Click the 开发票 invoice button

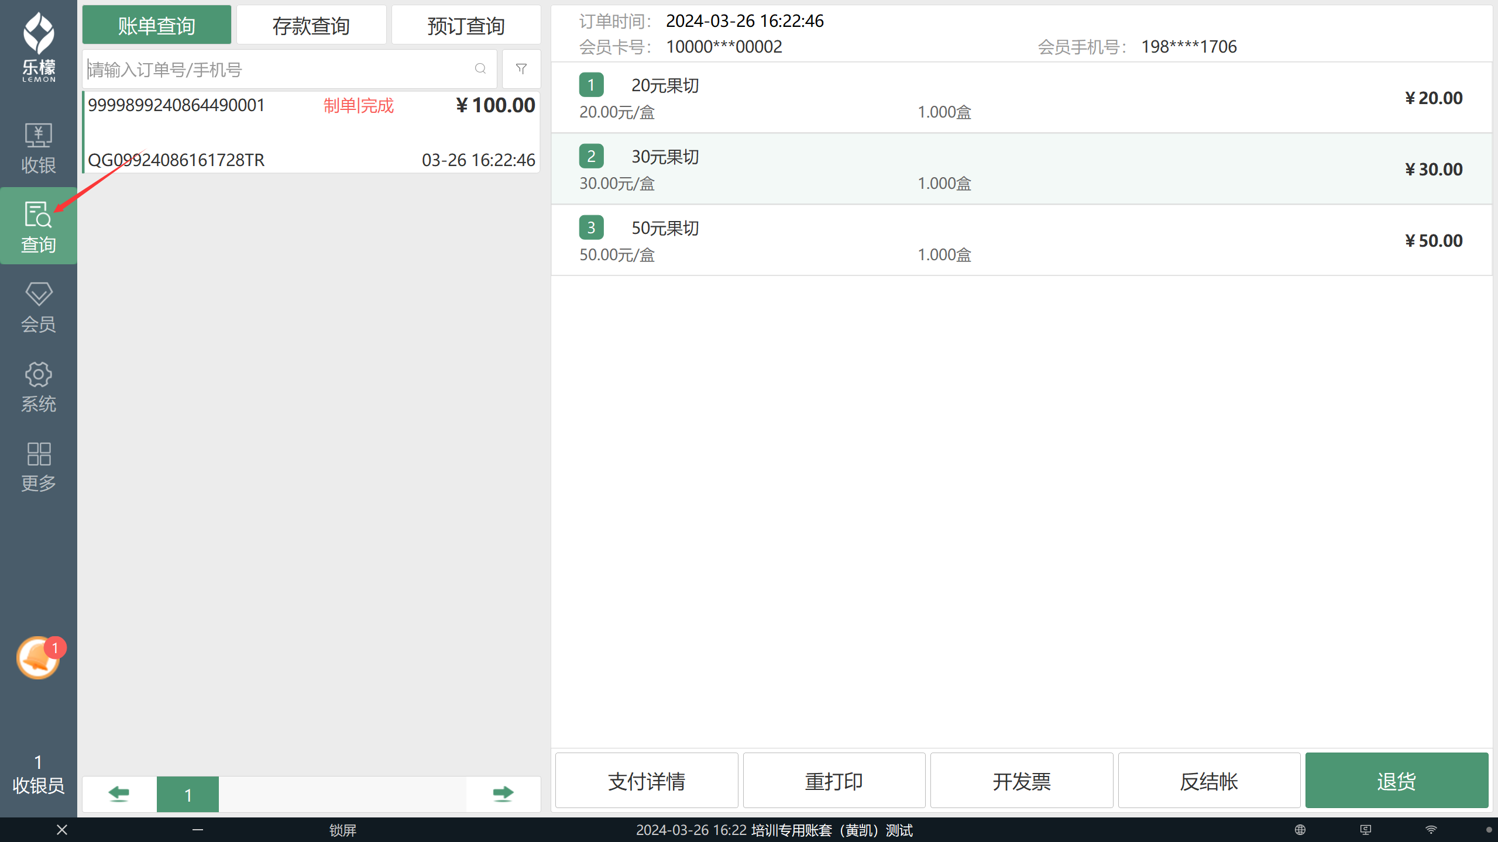coord(1022,781)
